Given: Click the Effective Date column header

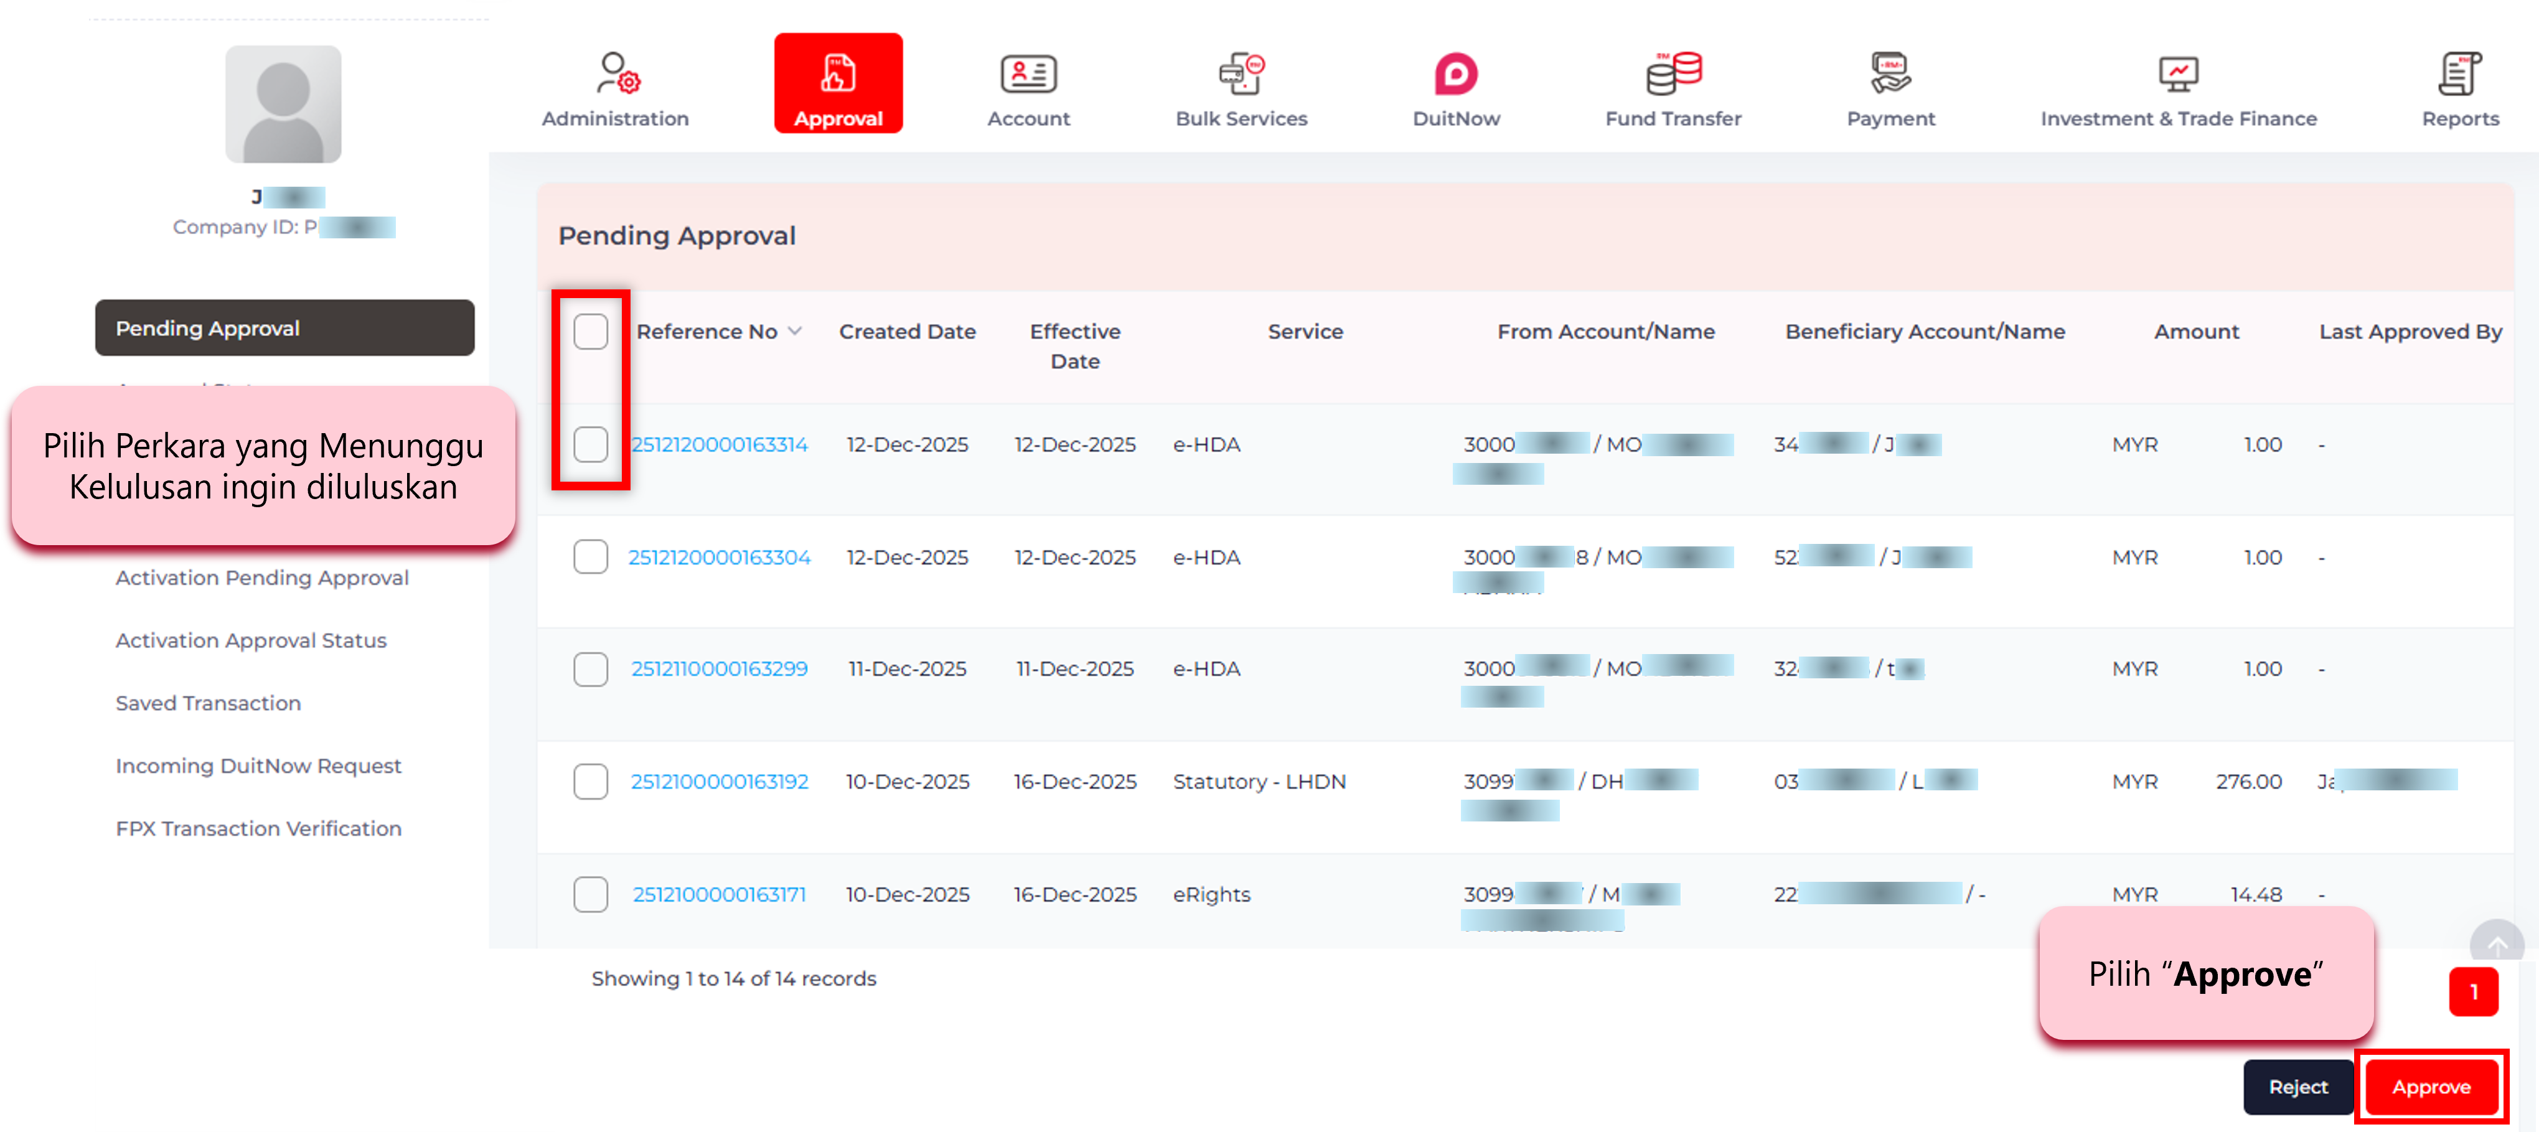Looking at the screenshot, I should (x=1074, y=347).
